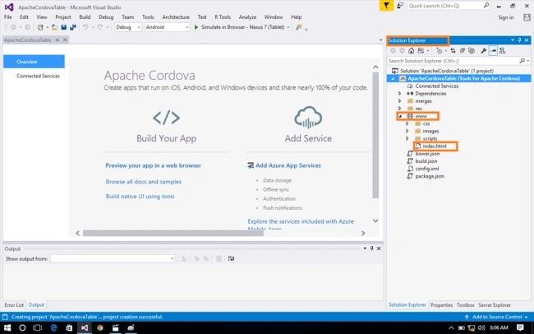This screenshot has width=534, height=334.
Task: Collapse the www folder node
Action: (400, 116)
